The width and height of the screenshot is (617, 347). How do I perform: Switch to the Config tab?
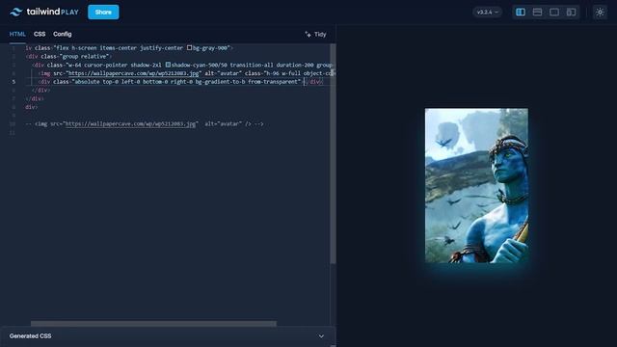62,35
